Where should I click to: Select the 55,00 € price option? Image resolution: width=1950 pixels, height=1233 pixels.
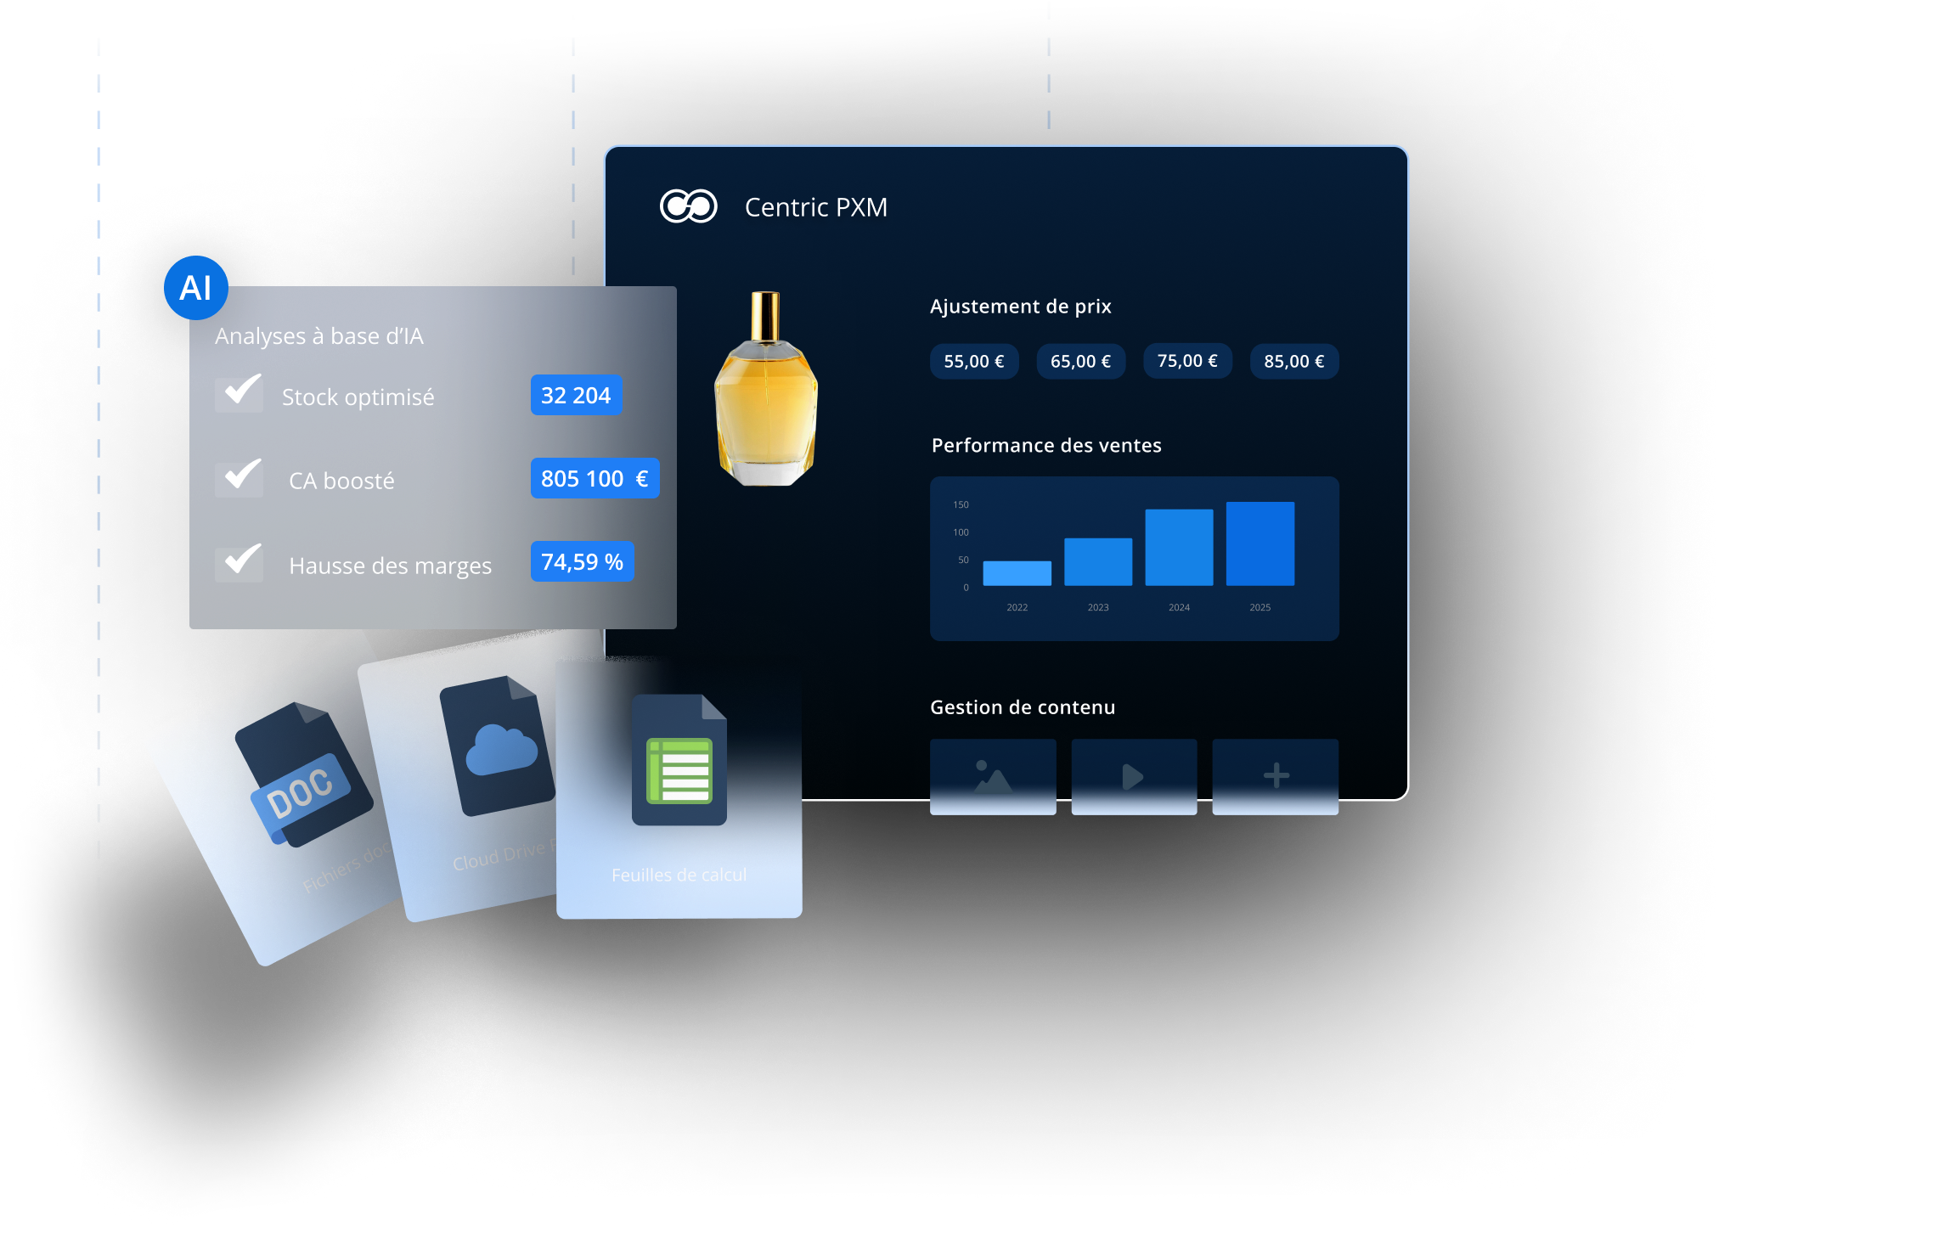(x=973, y=362)
